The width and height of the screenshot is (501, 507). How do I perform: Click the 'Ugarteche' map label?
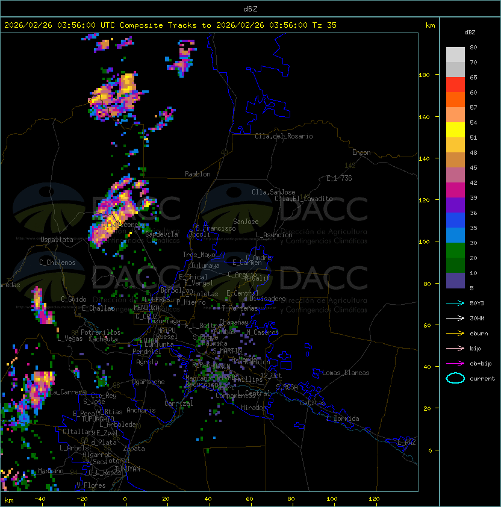click(149, 382)
